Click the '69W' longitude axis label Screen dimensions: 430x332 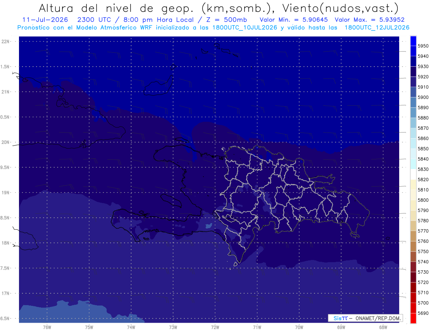click(x=341, y=327)
